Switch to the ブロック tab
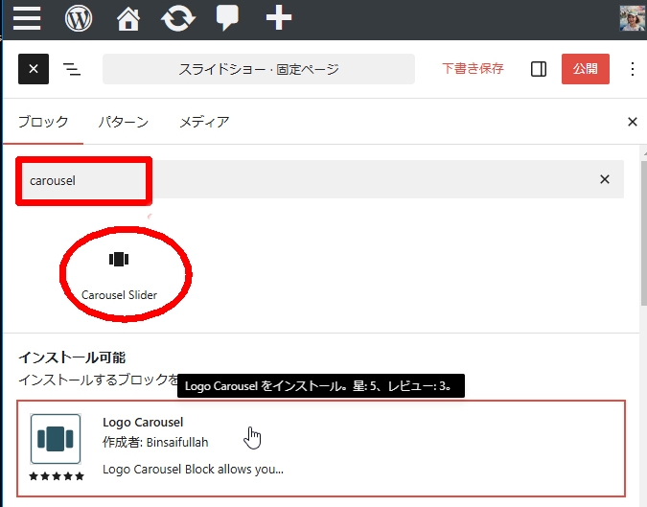The height and width of the screenshot is (507, 647). click(x=43, y=122)
